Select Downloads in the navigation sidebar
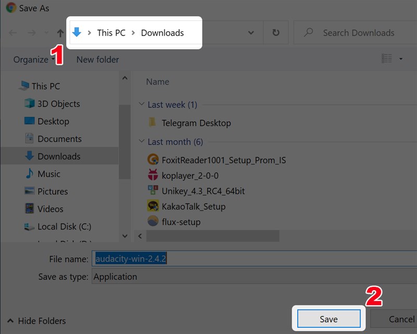 click(59, 156)
